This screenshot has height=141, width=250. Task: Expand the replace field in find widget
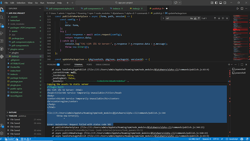(x=163, y=18)
